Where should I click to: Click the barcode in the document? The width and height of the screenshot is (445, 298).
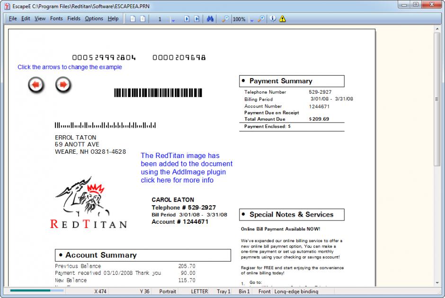pos(158,93)
